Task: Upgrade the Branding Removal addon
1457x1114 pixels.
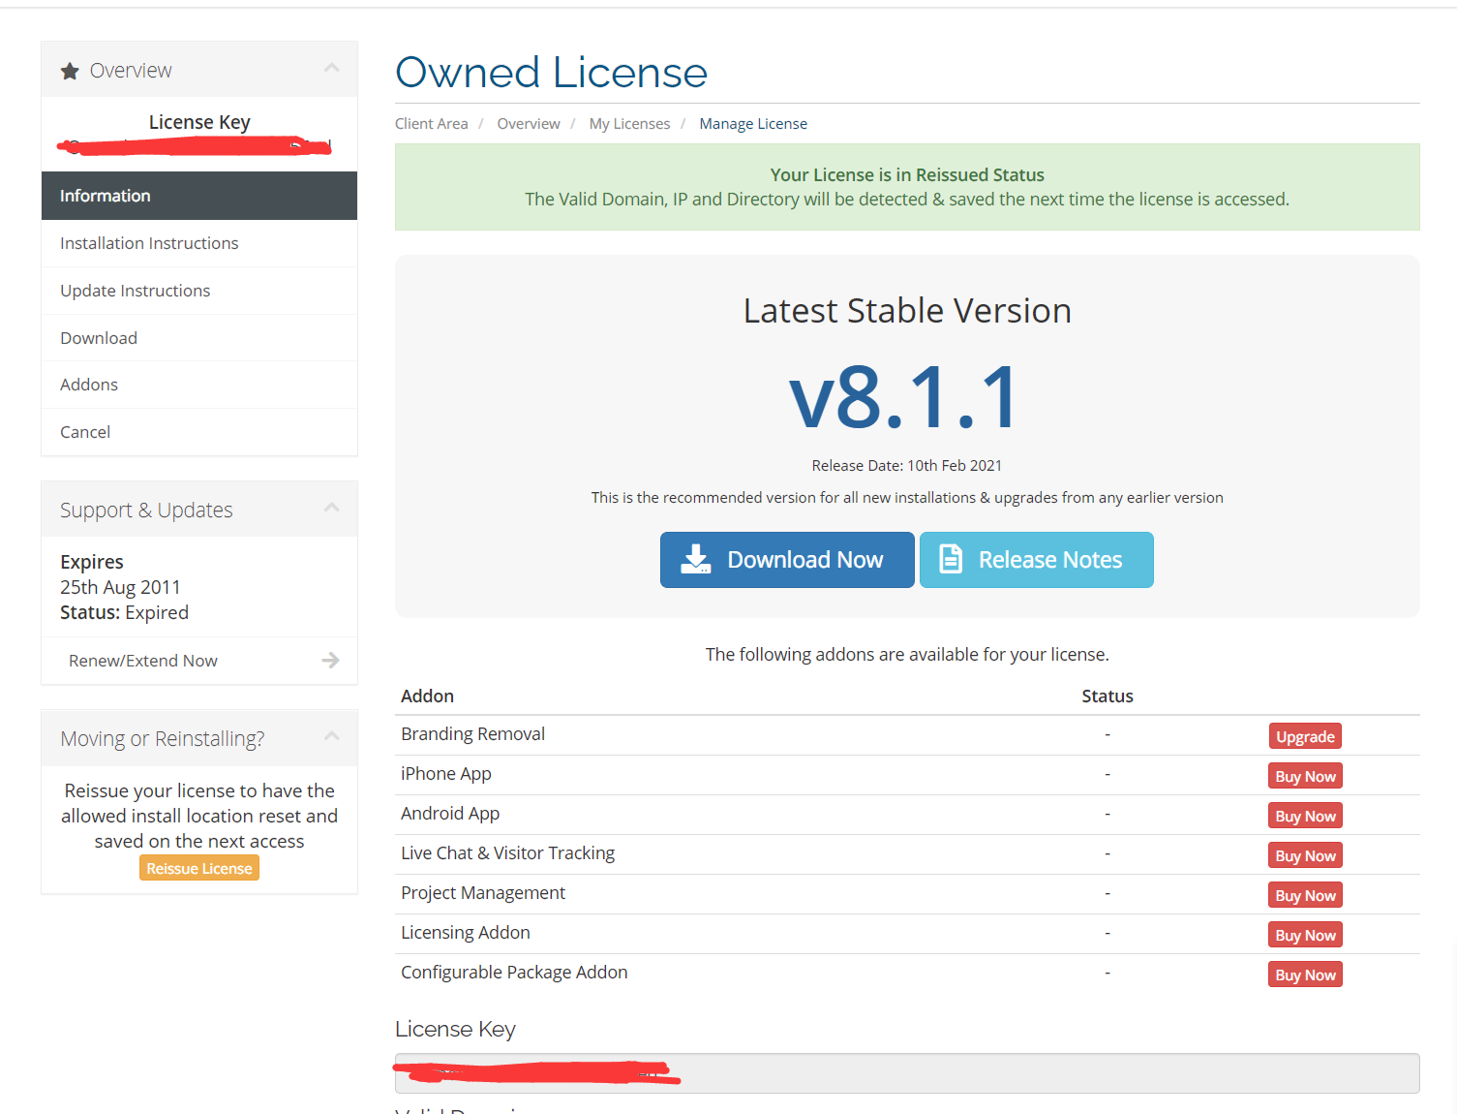Action: pos(1305,736)
